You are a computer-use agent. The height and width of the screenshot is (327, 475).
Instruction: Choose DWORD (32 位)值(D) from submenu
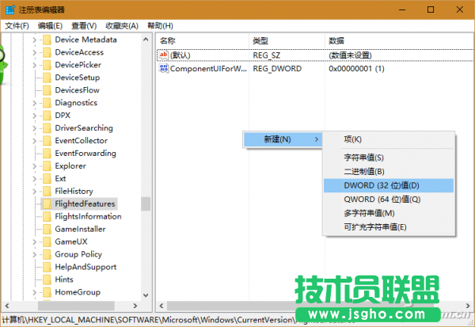(389, 185)
